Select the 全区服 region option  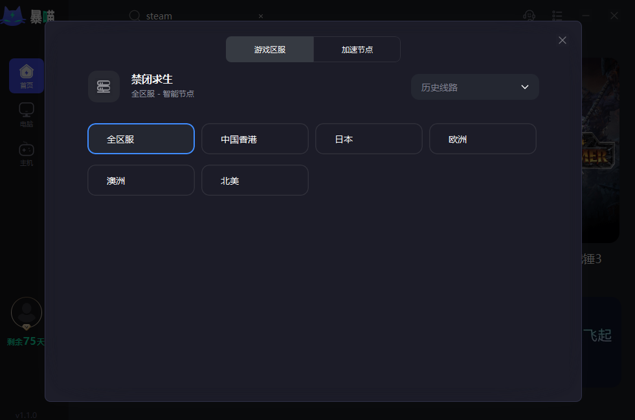coord(141,139)
